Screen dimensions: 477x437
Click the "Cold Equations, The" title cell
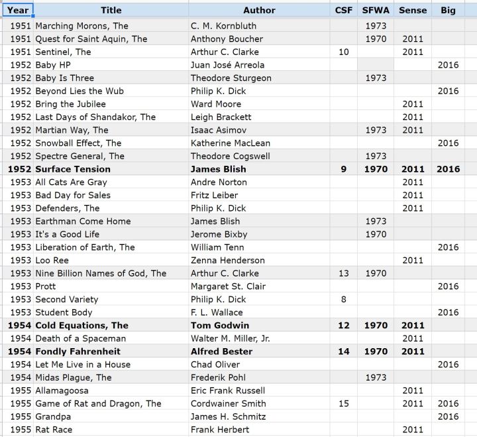pyautogui.click(x=81, y=326)
